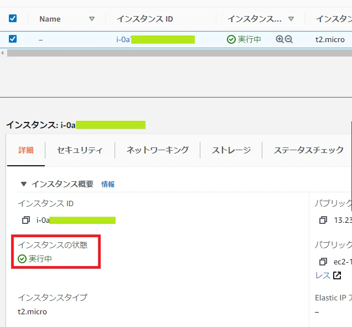The width and height of the screenshot is (352, 327).
Task: Open the external link icon next to レス
Action: 337,275
